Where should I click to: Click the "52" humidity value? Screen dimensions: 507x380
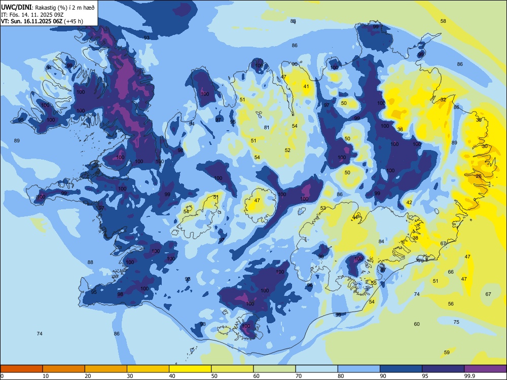click(287, 150)
